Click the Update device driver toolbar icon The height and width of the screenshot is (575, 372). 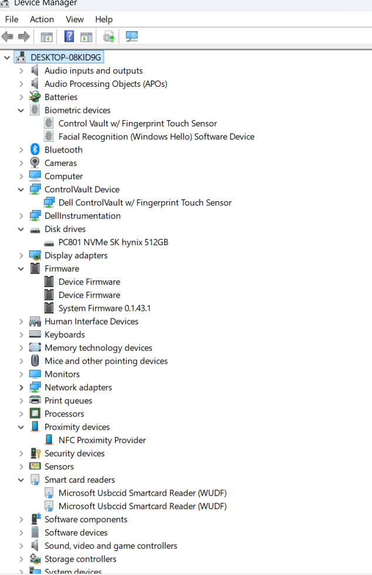[x=109, y=36]
